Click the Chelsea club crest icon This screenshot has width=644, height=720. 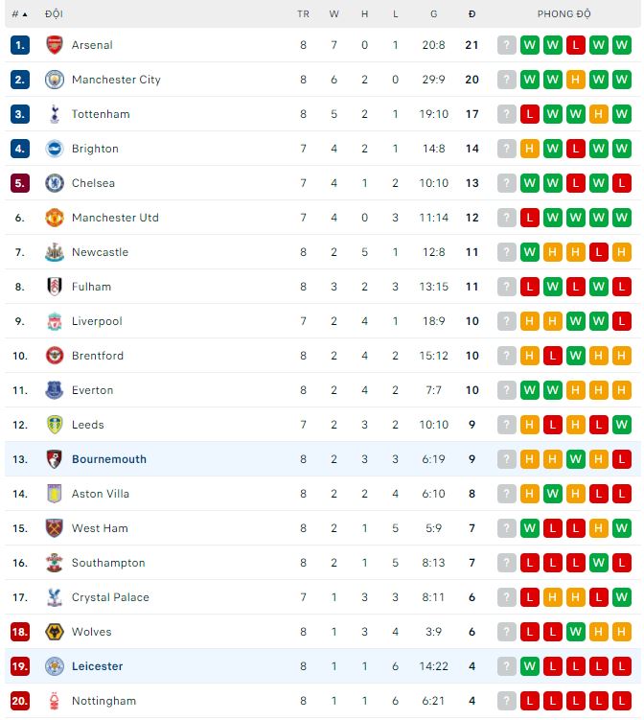tap(54, 183)
